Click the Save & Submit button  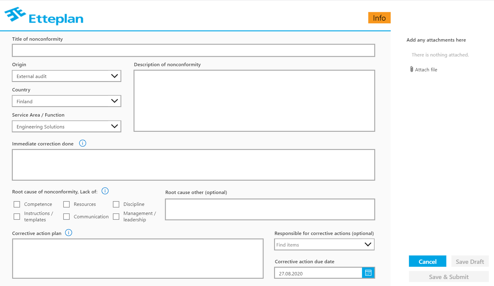point(448,277)
